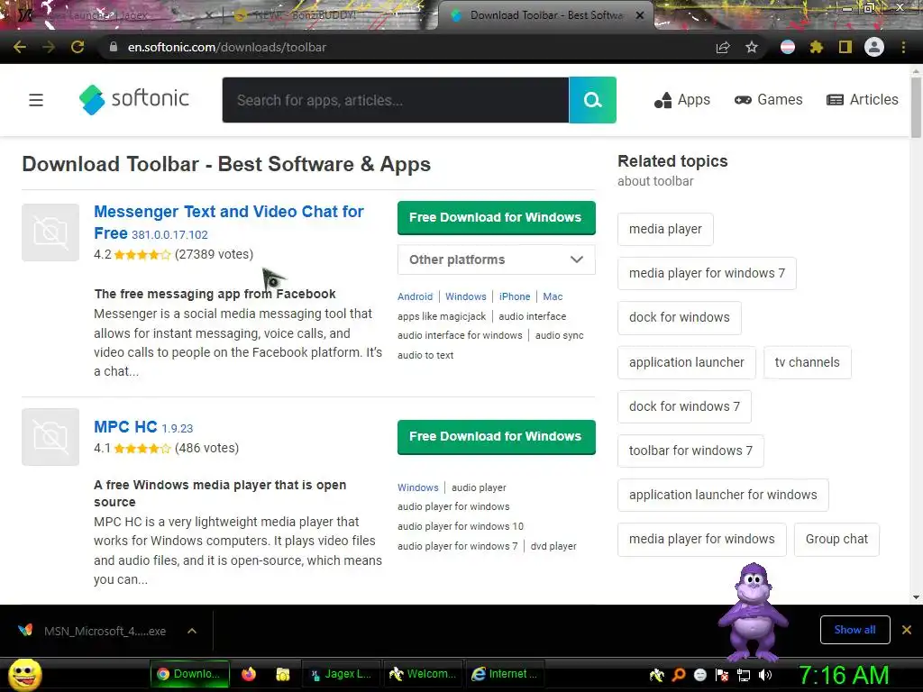
Task: Open Messenger app thumbnail placeholder
Action: [50, 232]
